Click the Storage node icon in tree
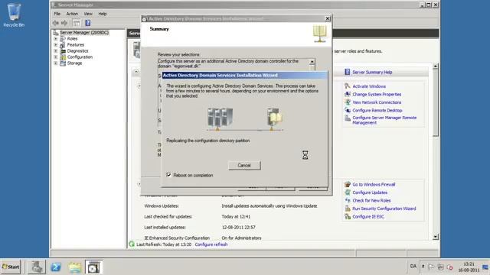Screen dimensions: 490x275 pyautogui.click(x=63, y=63)
